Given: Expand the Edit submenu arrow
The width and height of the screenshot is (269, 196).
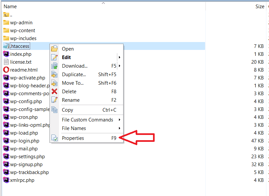Looking at the screenshot, I should pyautogui.click(x=120, y=57).
